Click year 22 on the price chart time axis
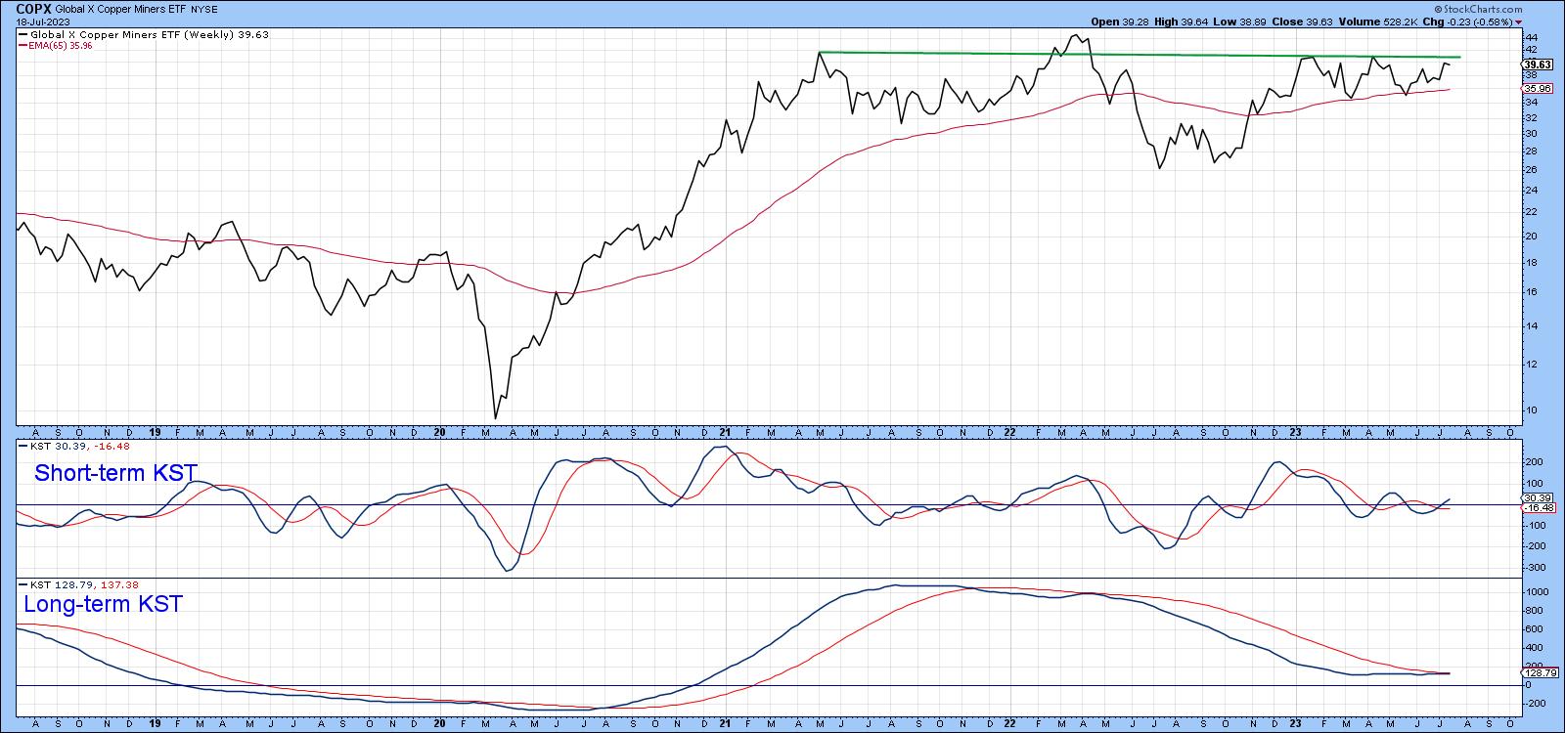 1007,431
